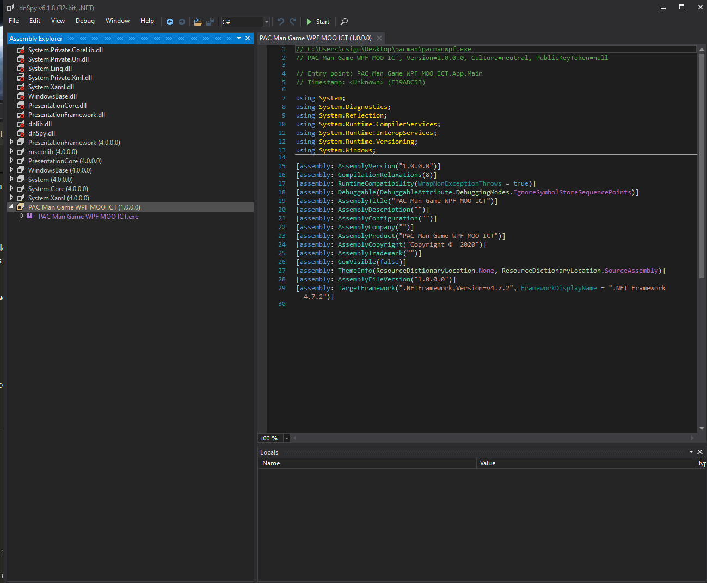
Task: Open the Edit menu
Action: click(x=35, y=21)
